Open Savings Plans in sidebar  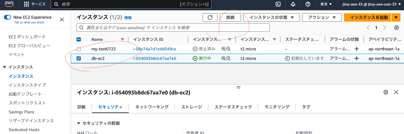21,112
